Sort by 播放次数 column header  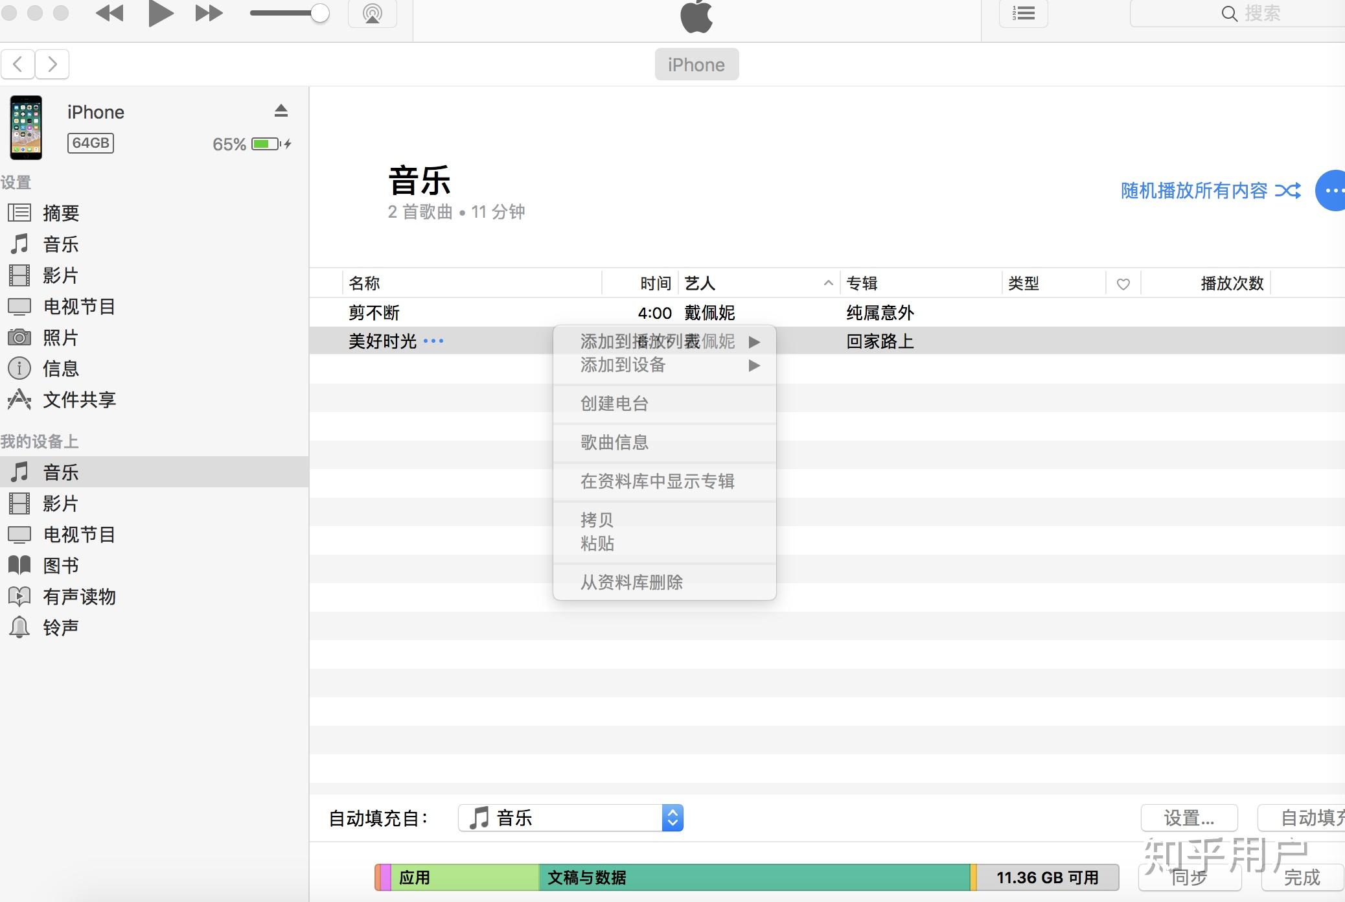(x=1206, y=283)
